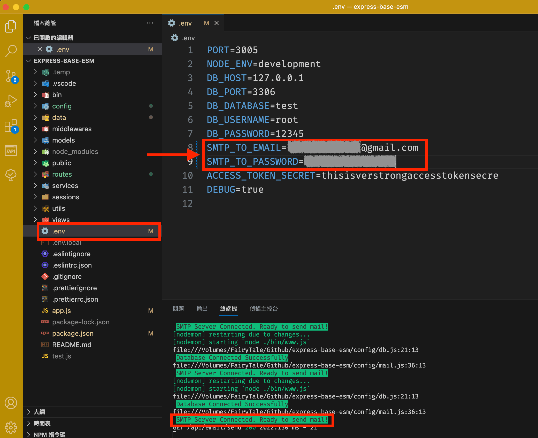Collapse the EXPRESS-BASE-ESM project section
This screenshot has width=538, height=438.
pos(28,61)
